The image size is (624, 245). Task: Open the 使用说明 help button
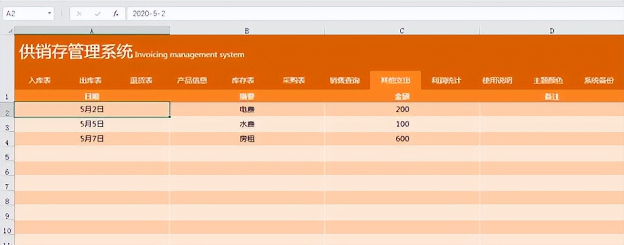coord(497,81)
